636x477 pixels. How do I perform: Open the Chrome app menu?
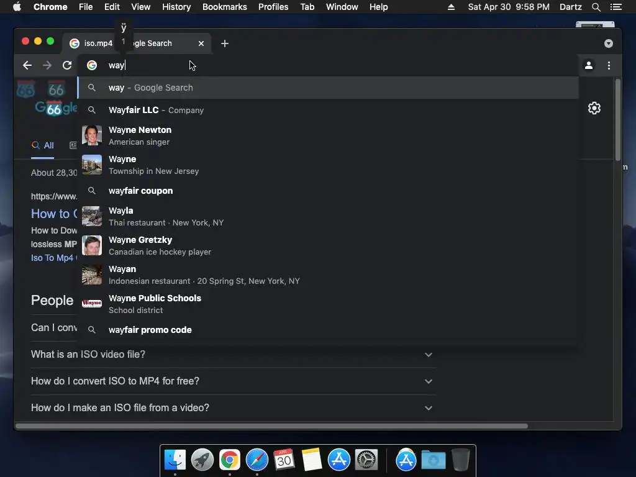pyautogui.click(x=50, y=7)
